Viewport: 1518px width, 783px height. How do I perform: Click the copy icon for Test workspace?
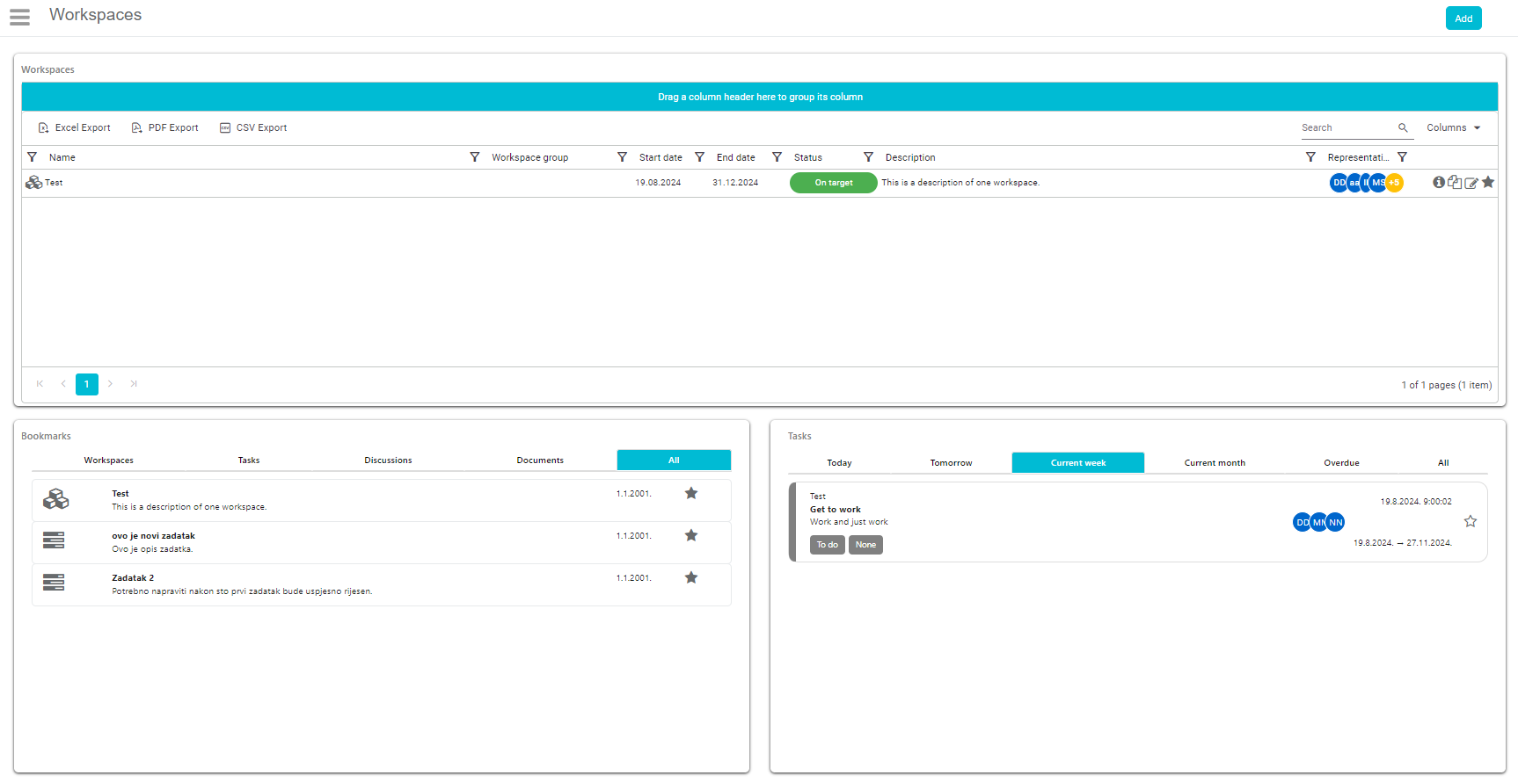[x=1455, y=182]
